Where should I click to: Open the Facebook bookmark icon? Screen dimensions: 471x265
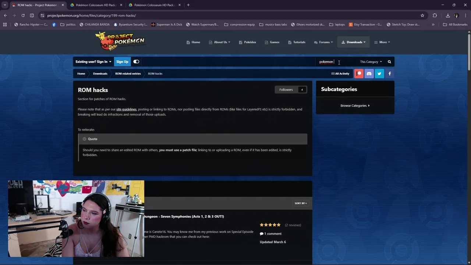click(54, 25)
